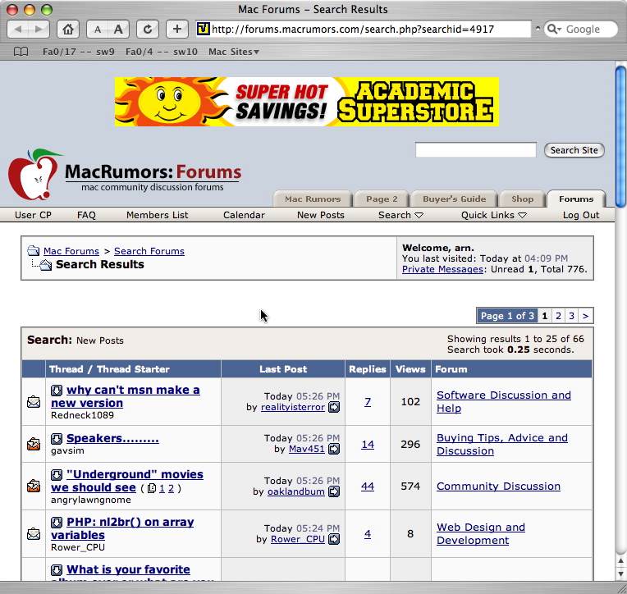Select the Forums tab
627x594 pixels.
(x=576, y=199)
